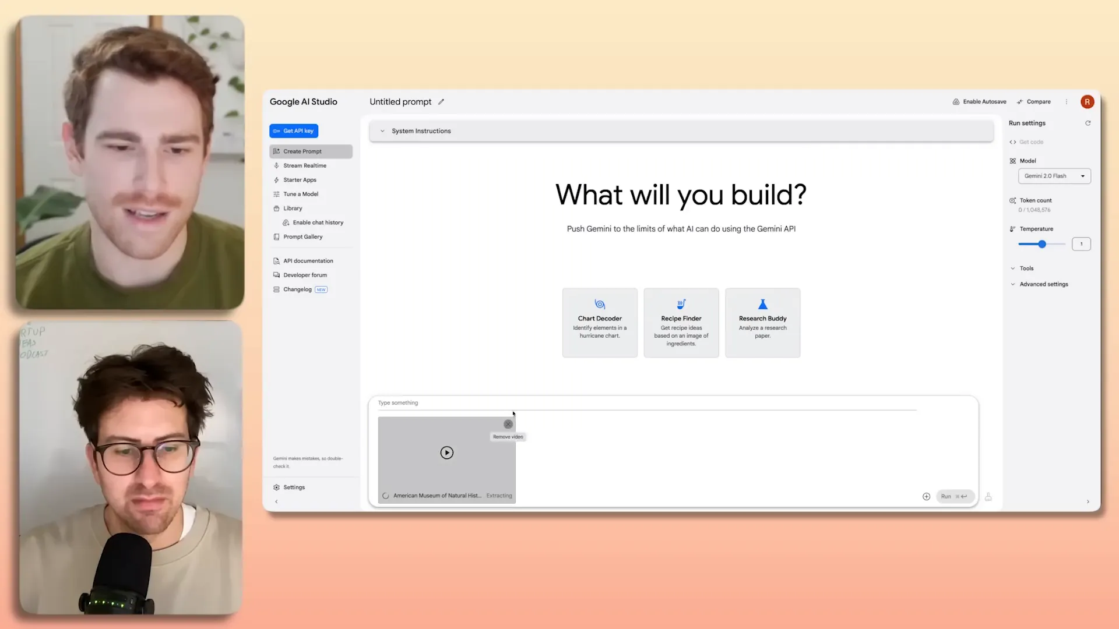The image size is (1119, 629).
Task: Click the Developer forum chat icon
Action: click(x=276, y=275)
